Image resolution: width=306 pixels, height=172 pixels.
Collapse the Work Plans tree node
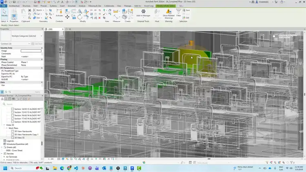pos(7,128)
